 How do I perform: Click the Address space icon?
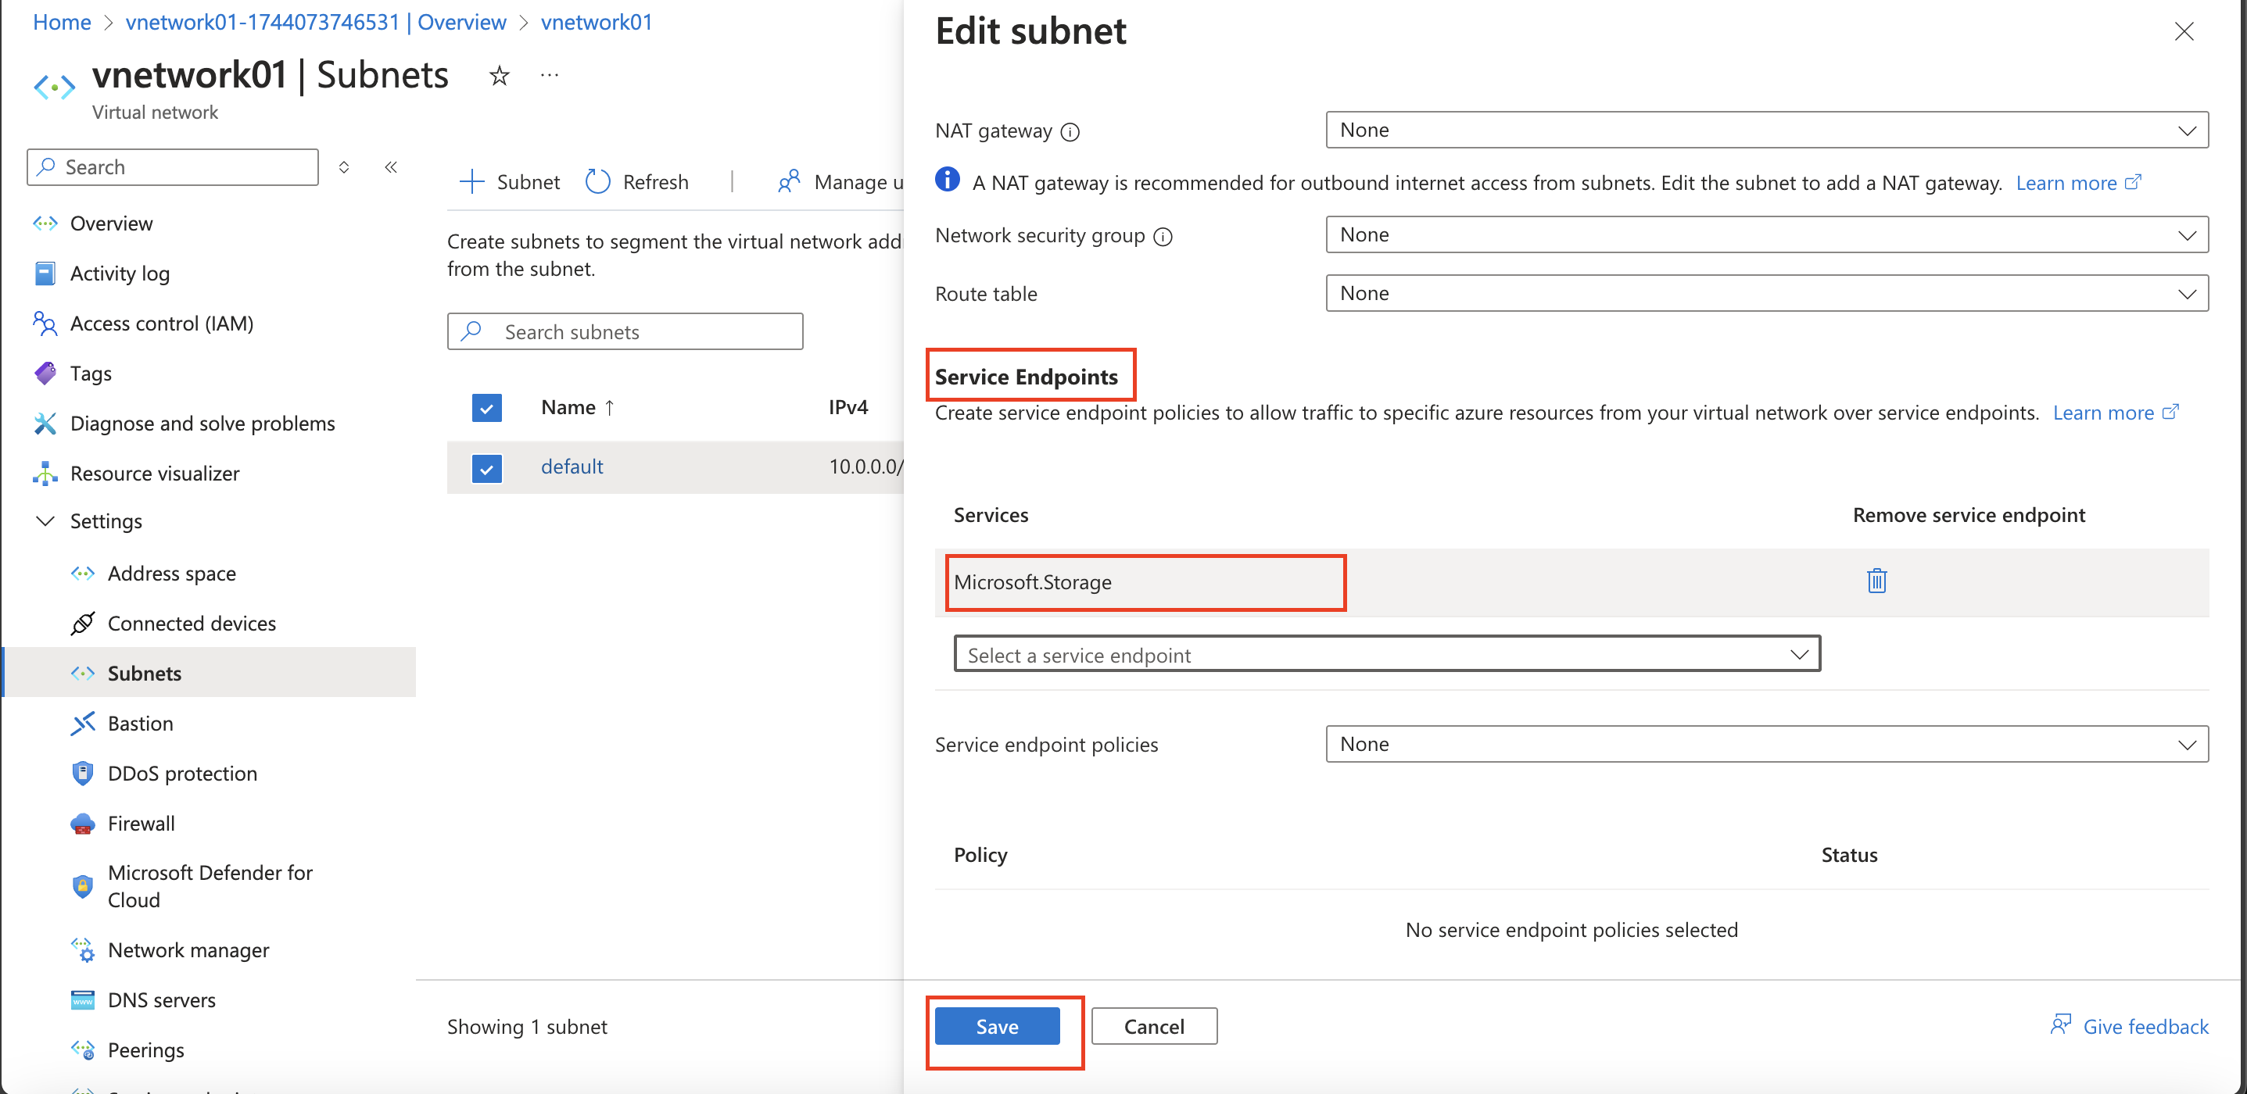coord(83,574)
